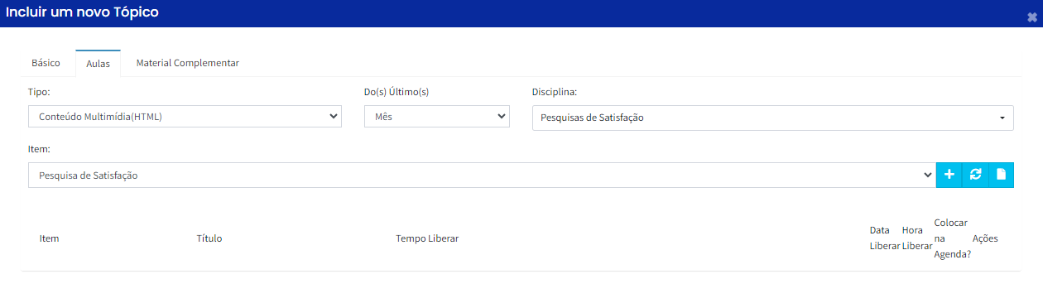Click the Item column header in table
This screenshot has height=303, width=1043.
49,238
